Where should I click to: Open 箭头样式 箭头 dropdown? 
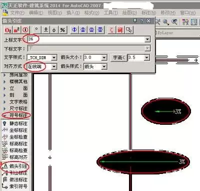click(104, 67)
